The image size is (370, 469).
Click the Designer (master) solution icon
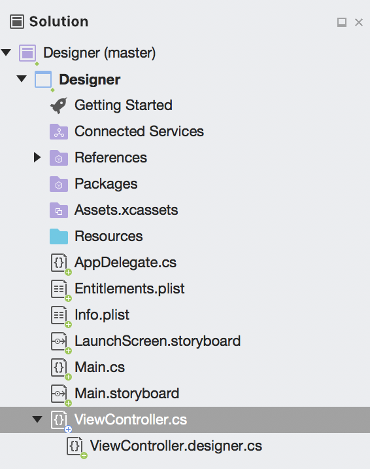27,53
